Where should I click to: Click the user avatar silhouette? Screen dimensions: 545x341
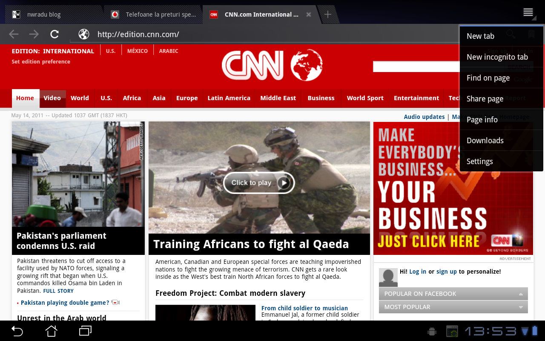[x=388, y=277]
